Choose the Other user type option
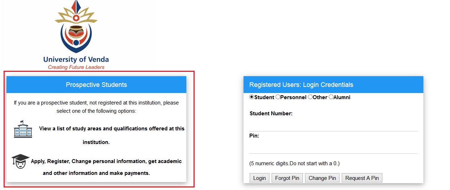Screen dimensions: 450x190 coord(310,97)
